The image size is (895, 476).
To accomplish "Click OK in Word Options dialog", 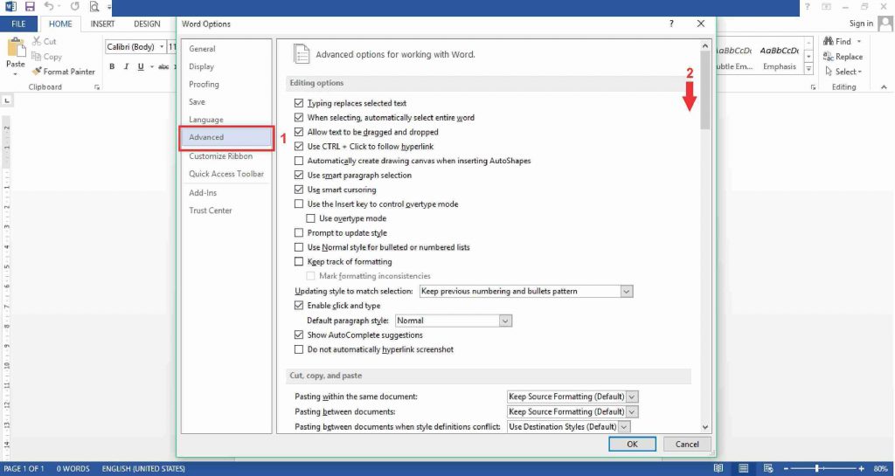I will [x=632, y=444].
